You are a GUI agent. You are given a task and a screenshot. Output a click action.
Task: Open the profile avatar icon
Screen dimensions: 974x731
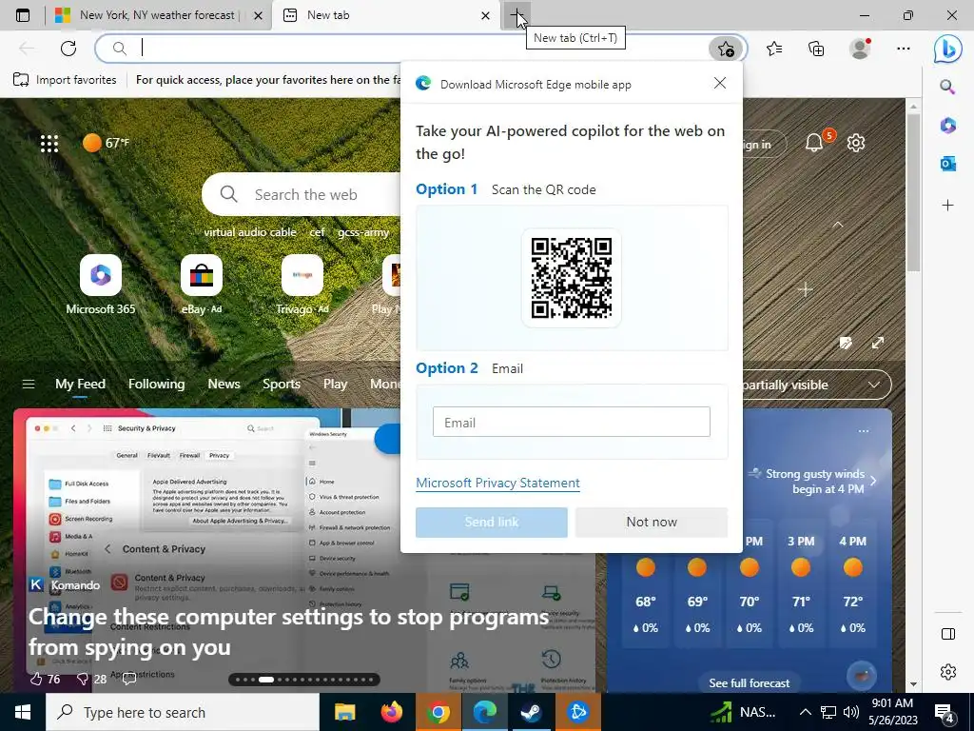pos(860,49)
